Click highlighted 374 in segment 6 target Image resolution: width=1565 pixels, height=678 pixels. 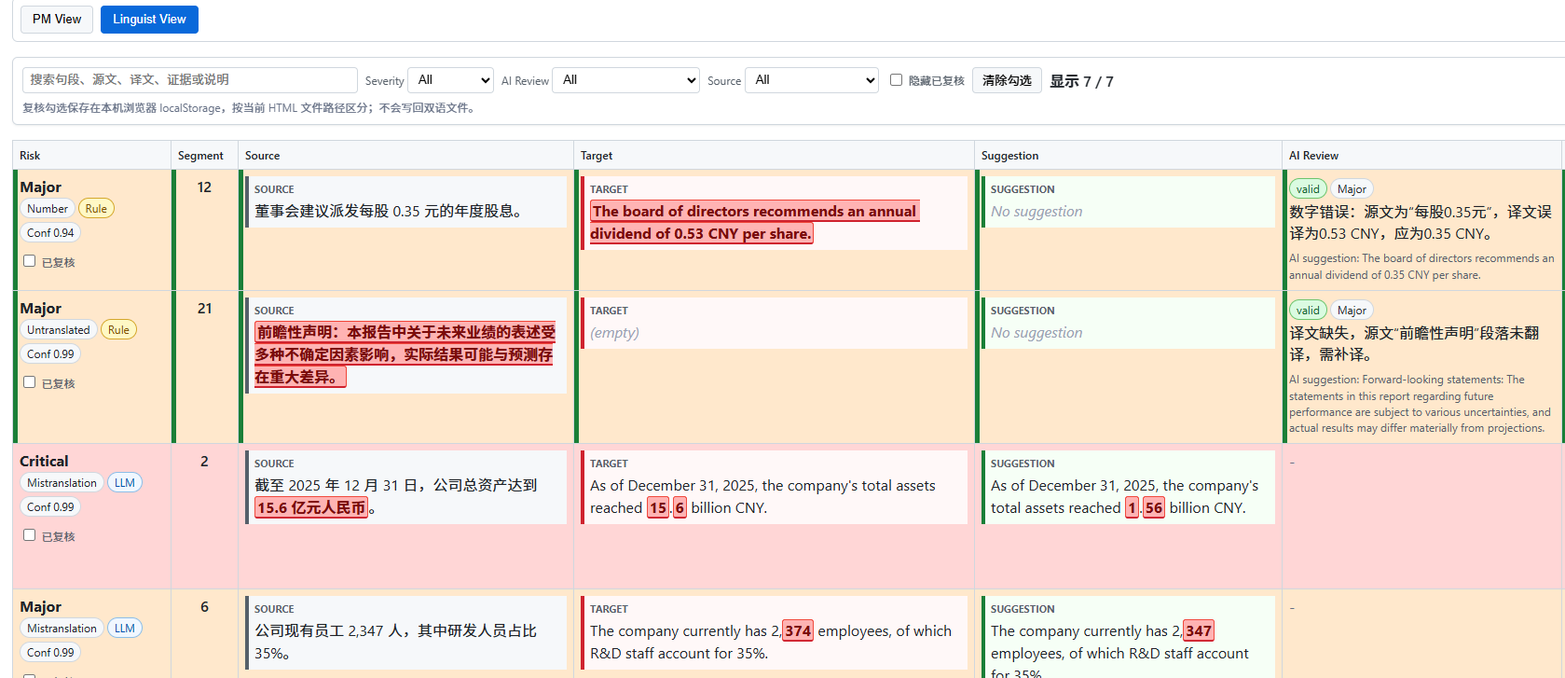click(798, 631)
